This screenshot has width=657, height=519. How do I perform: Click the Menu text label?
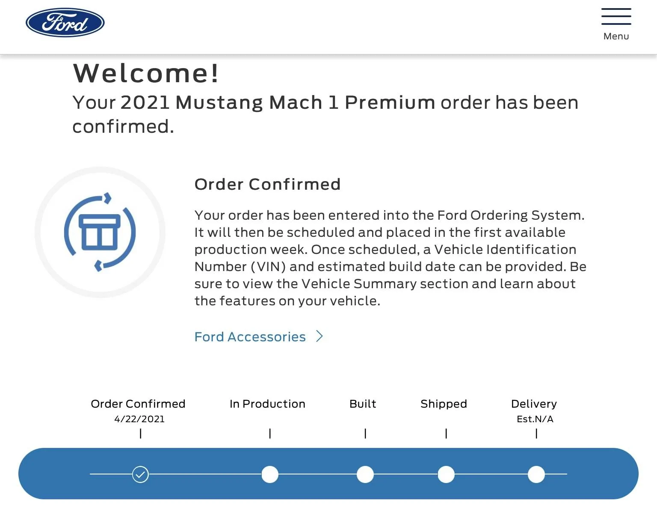pyautogui.click(x=616, y=36)
